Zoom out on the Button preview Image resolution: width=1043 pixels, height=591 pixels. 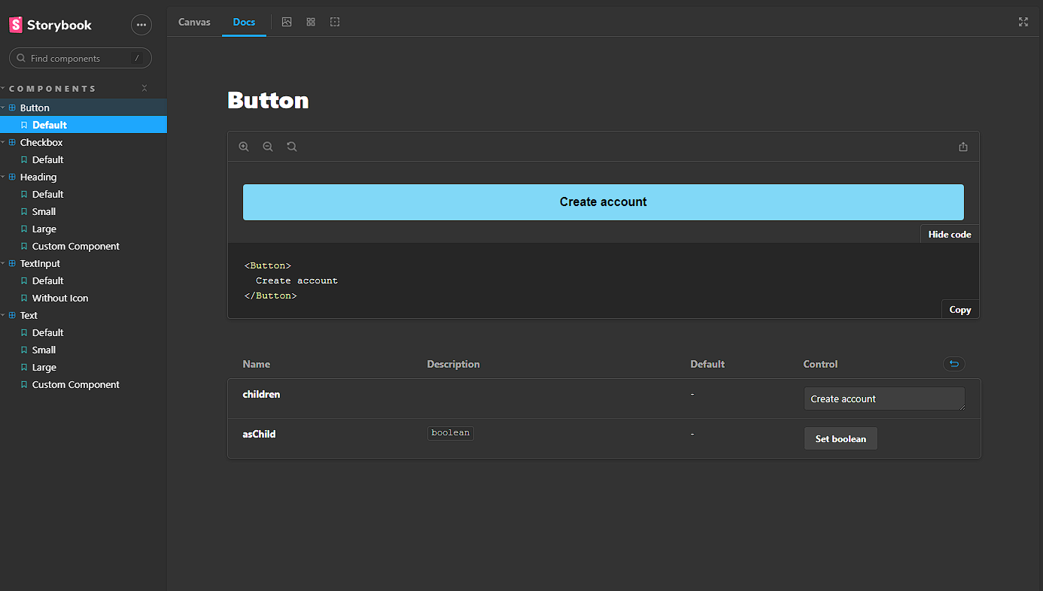click(x=268, y=146)
